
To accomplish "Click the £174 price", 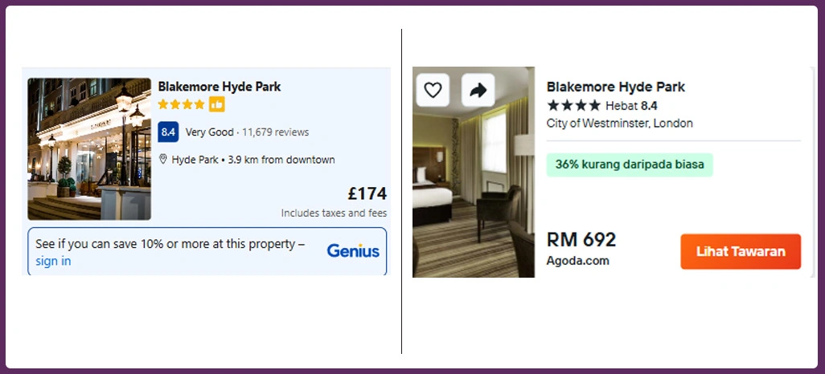I will pyautogui.click(x=367, y=193).
